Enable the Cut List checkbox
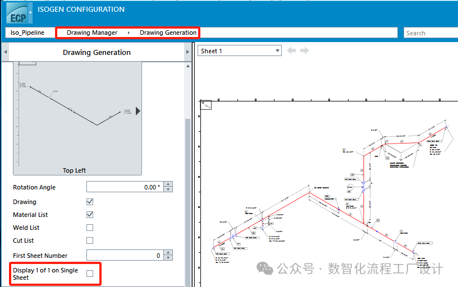 [x=90, y=240]
